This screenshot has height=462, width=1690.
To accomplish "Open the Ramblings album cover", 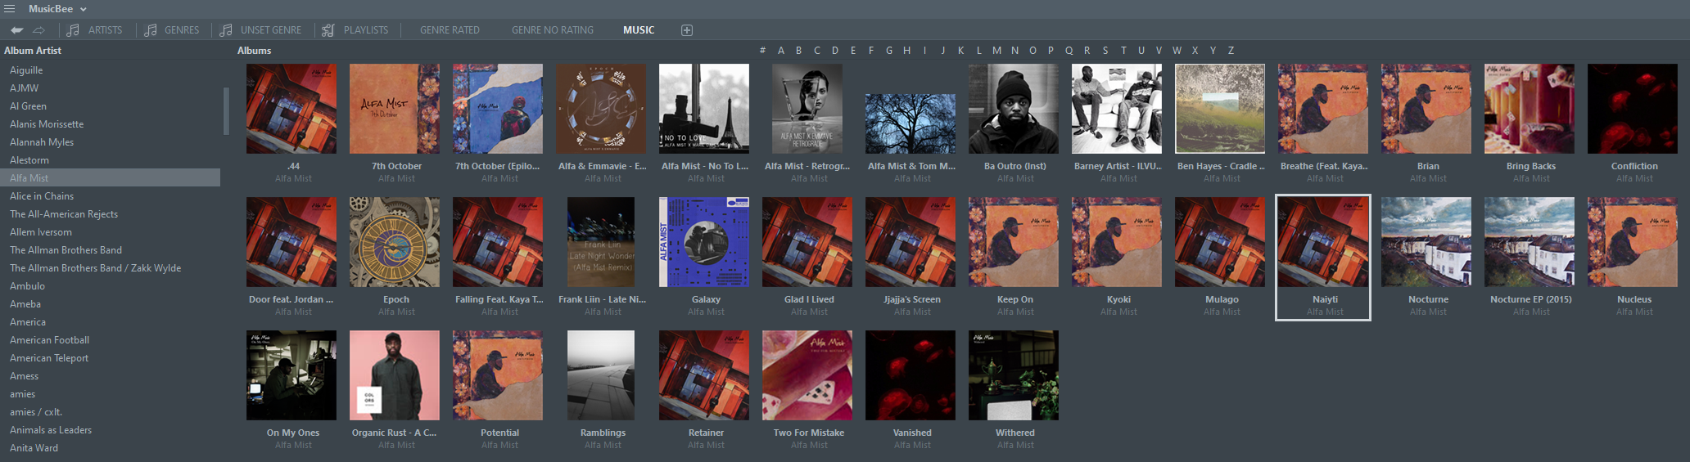I will tap(601, 375).
